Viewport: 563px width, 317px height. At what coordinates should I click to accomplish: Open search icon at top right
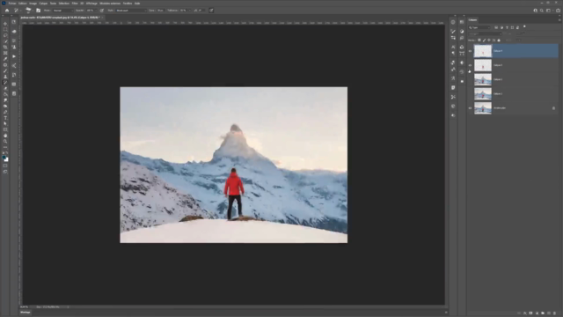(542, 11)
